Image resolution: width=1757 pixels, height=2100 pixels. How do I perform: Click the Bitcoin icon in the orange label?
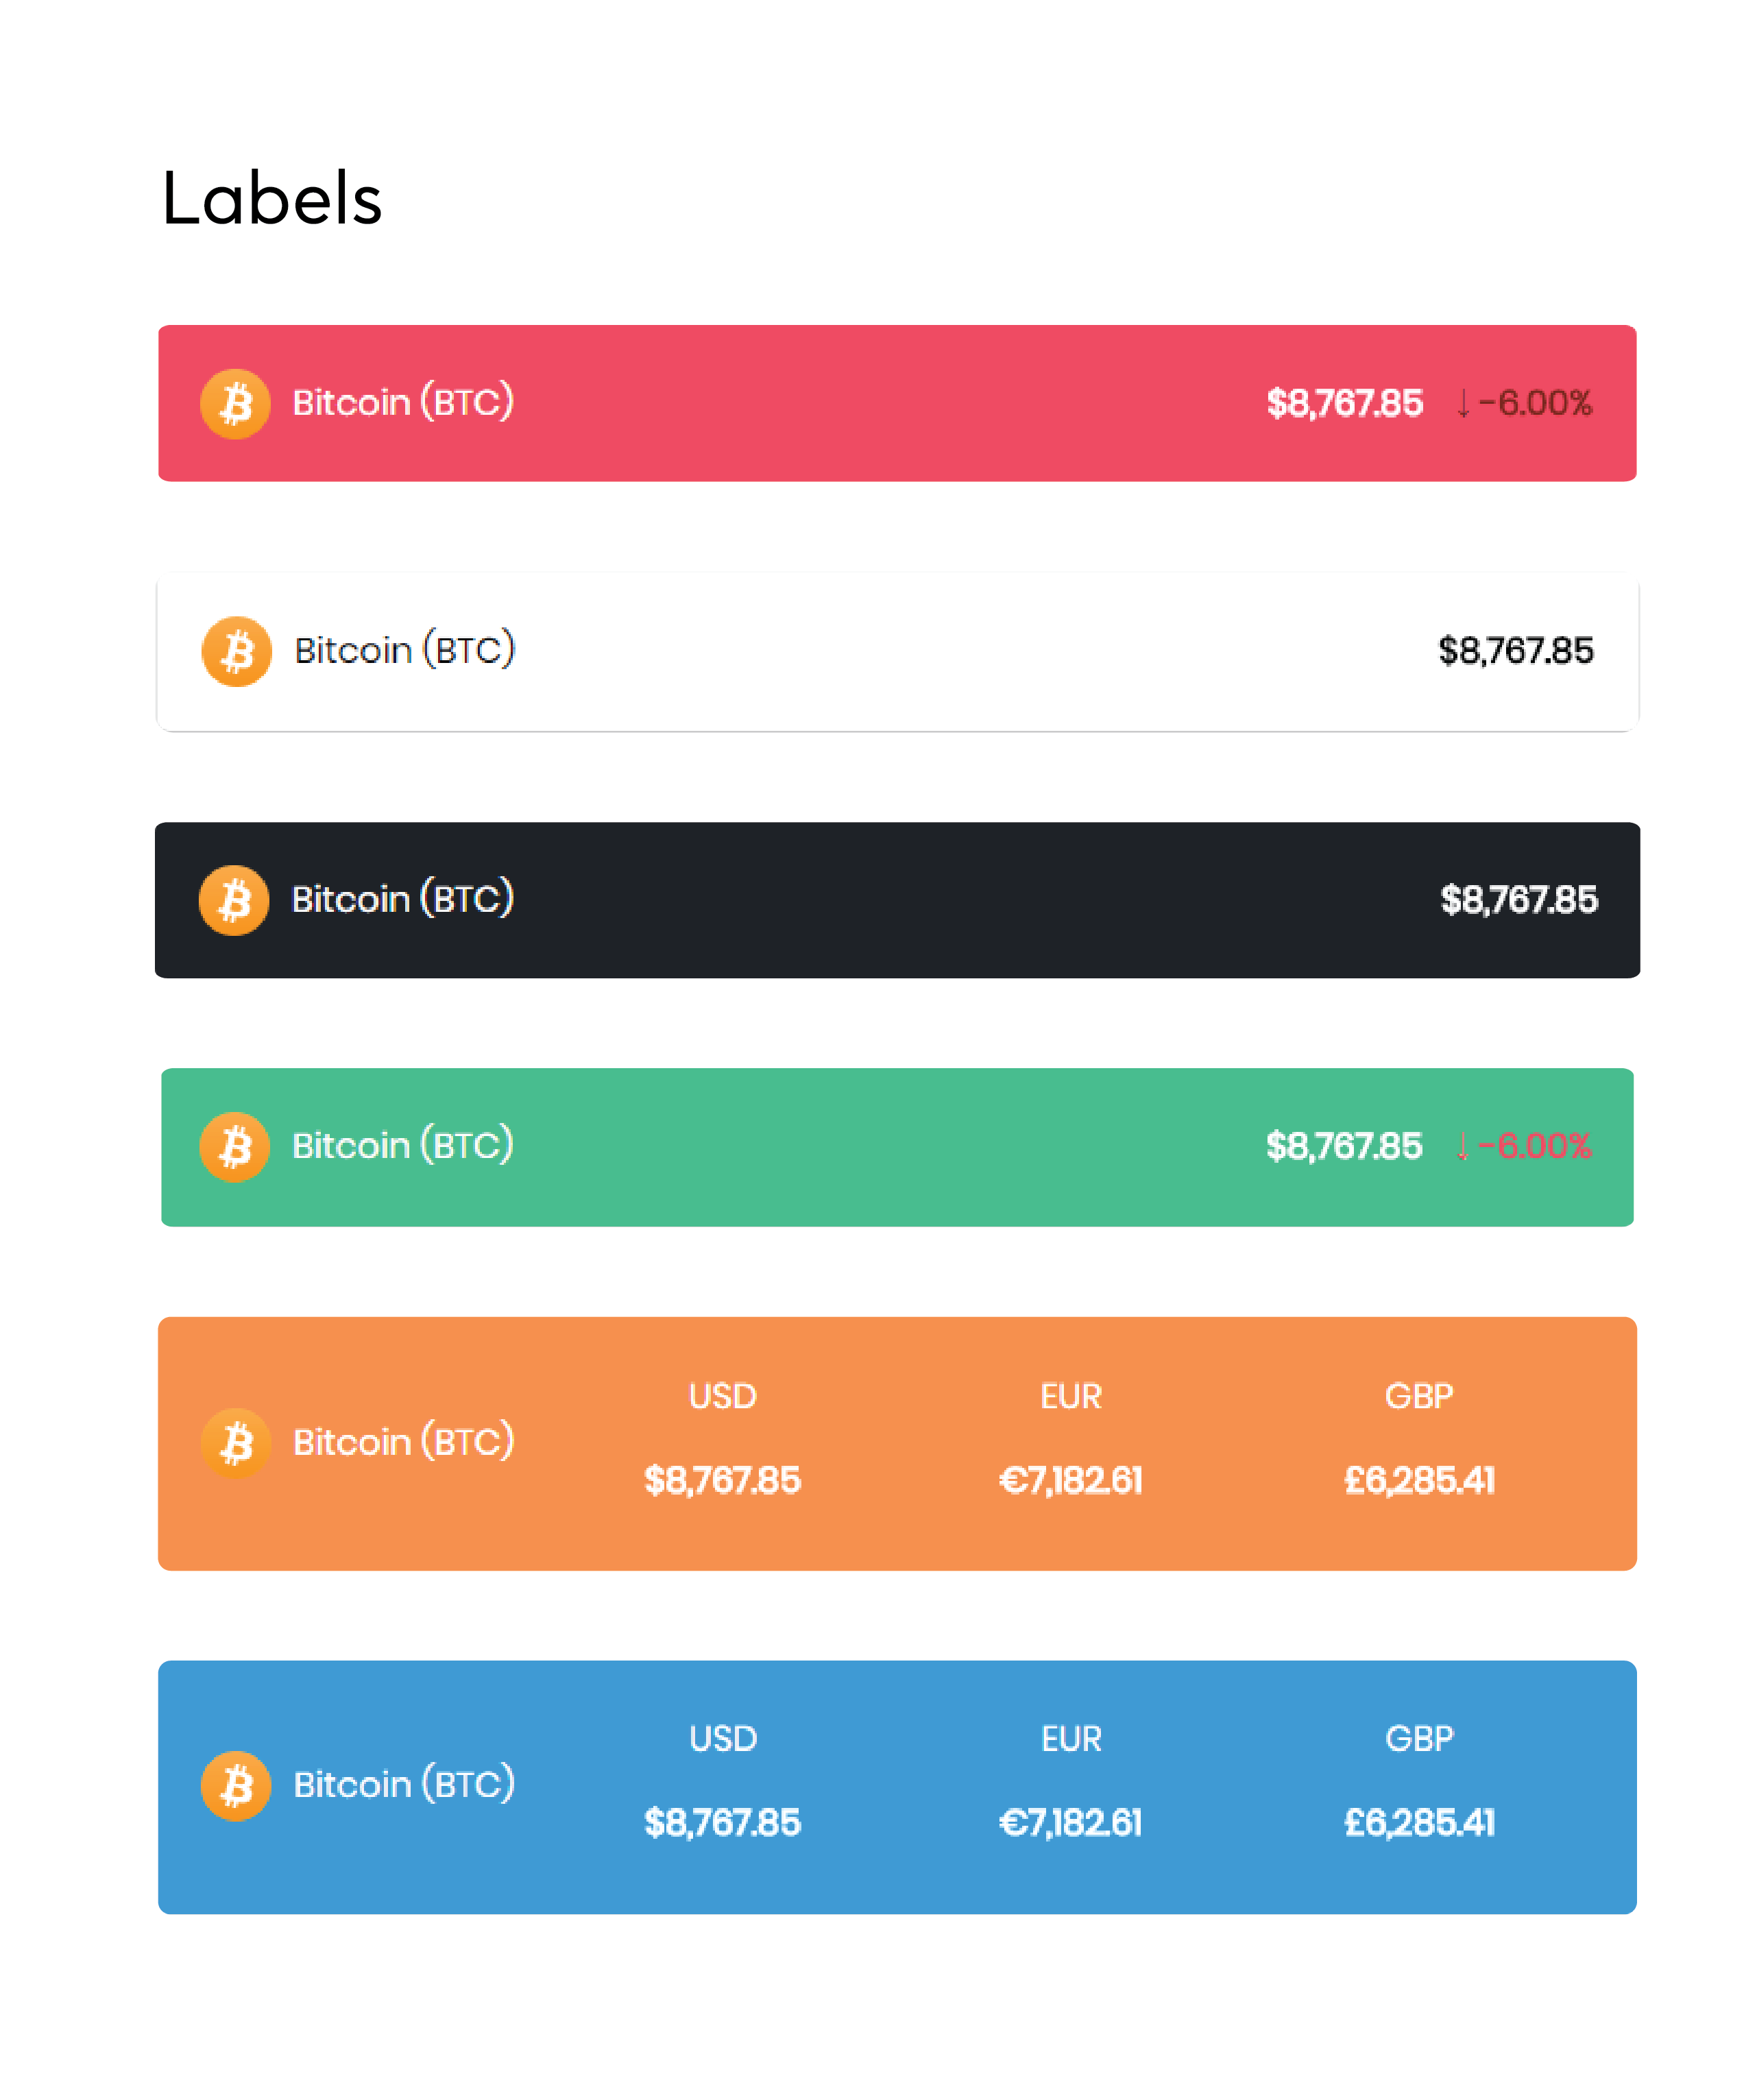tap(236, 1443)
